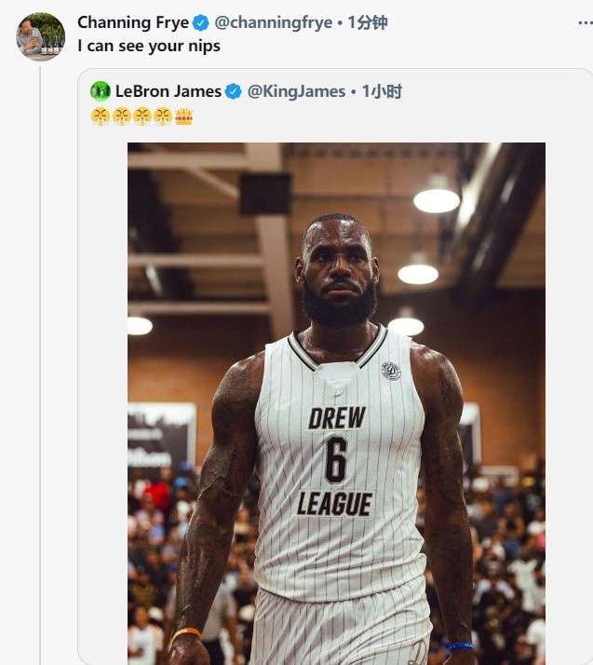Click the "I can see your nips" text
This screenshot has width=593, height=665.
click(x=149, y=45)
